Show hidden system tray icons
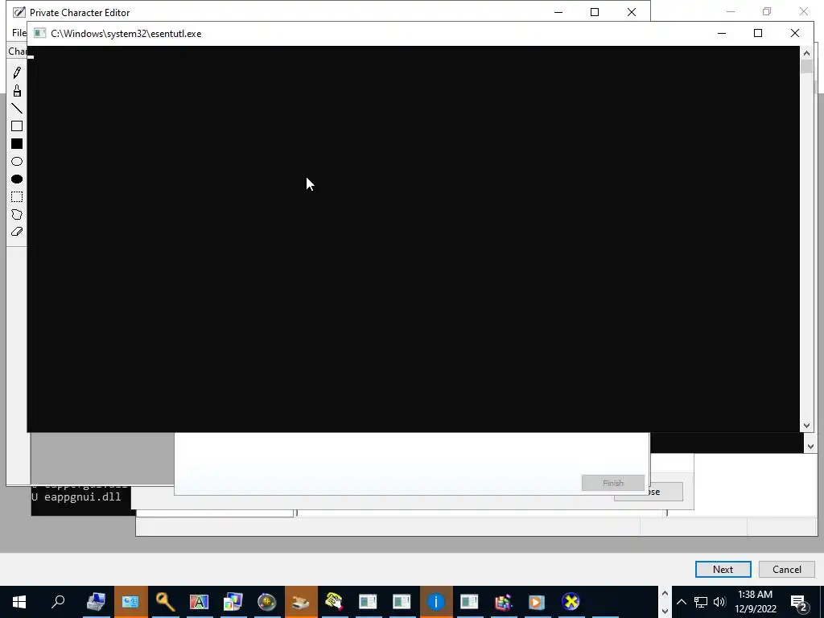 pos(681,602)
